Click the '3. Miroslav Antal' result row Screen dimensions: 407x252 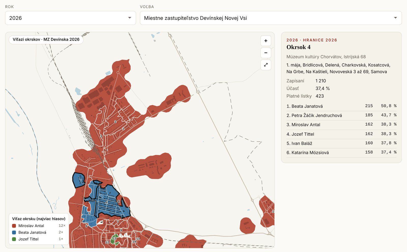341,125
